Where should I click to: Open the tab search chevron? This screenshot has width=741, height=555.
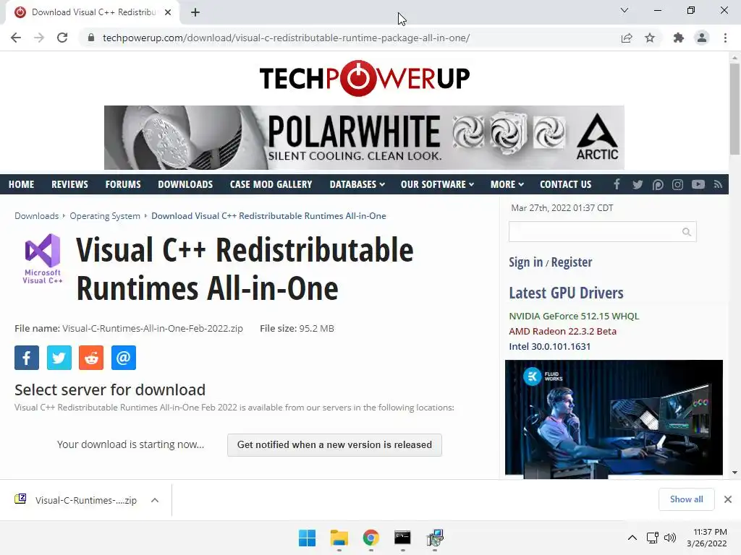tap(624, 10)
